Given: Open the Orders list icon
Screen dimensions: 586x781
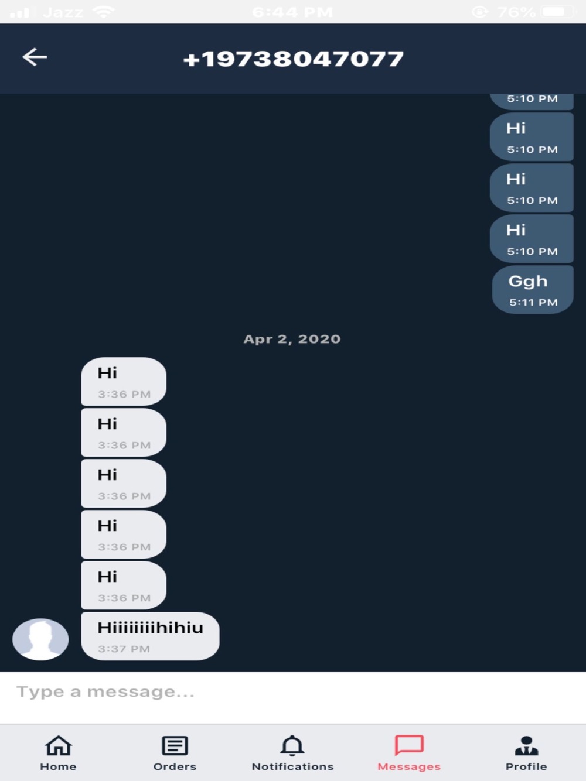Looking at the screenshot, I should pos(175,746).
